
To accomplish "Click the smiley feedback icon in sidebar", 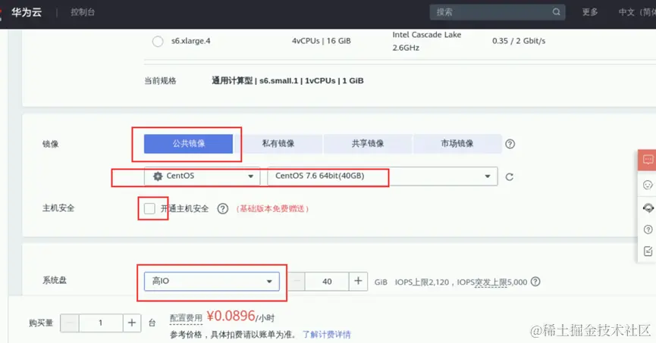I will point(648,185).
